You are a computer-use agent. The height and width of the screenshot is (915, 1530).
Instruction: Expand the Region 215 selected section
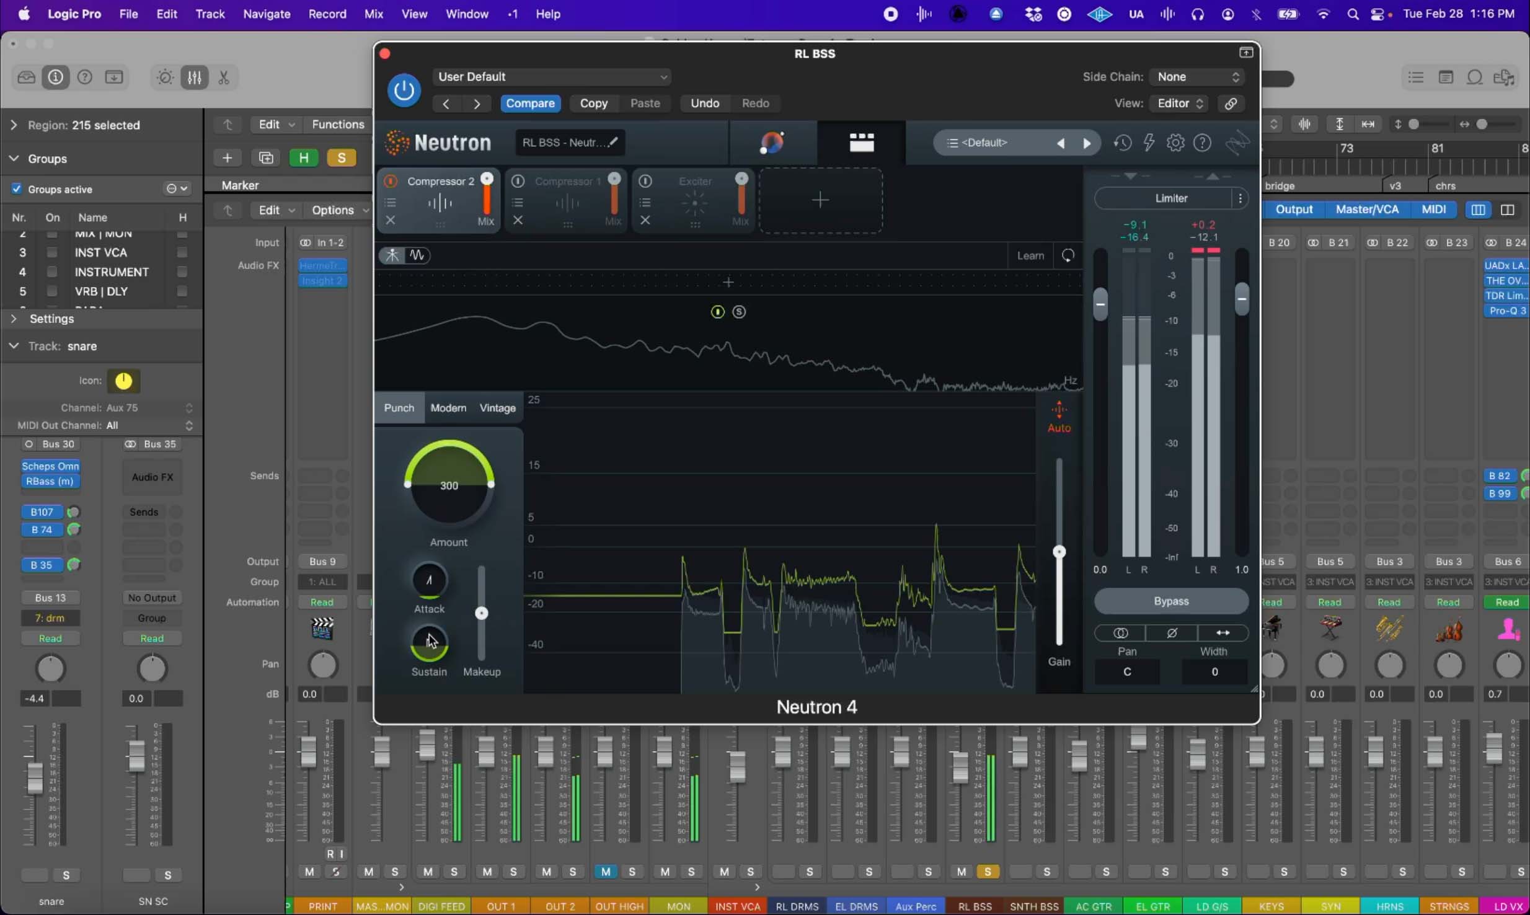pos(14,125)
